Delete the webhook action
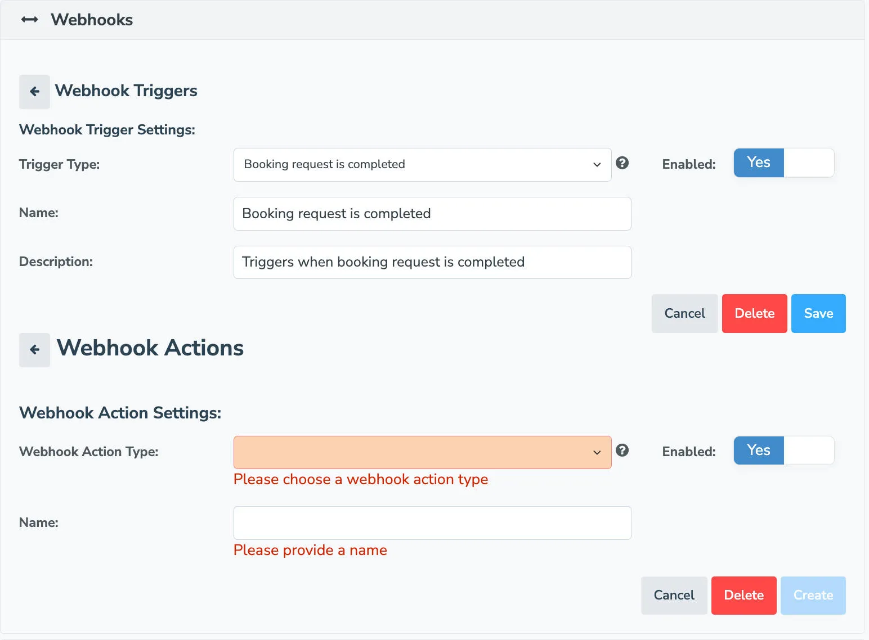Image resolution: width=869 pixels, height=640 pixels. [x=743, y=595]
